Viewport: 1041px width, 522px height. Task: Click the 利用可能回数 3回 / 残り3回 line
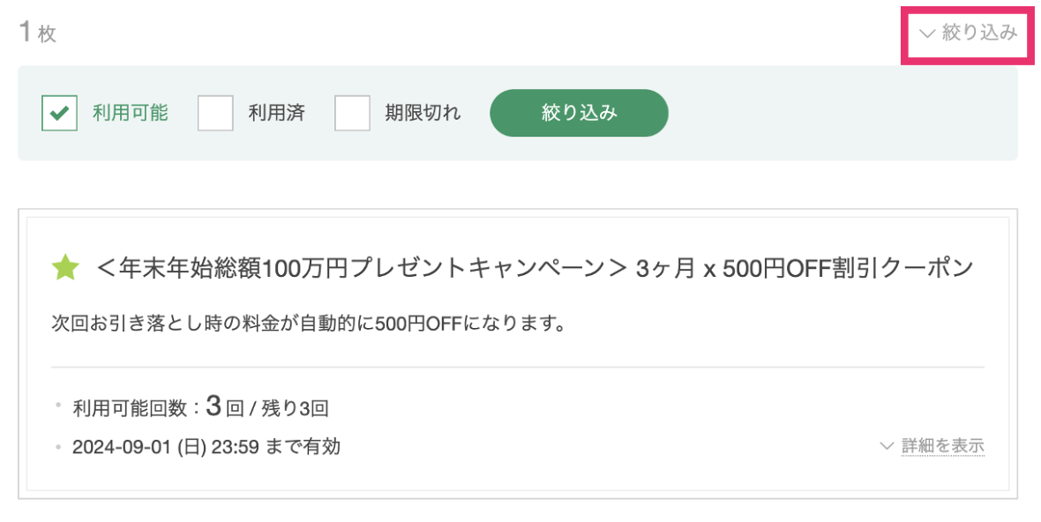(x=200, y=407)
